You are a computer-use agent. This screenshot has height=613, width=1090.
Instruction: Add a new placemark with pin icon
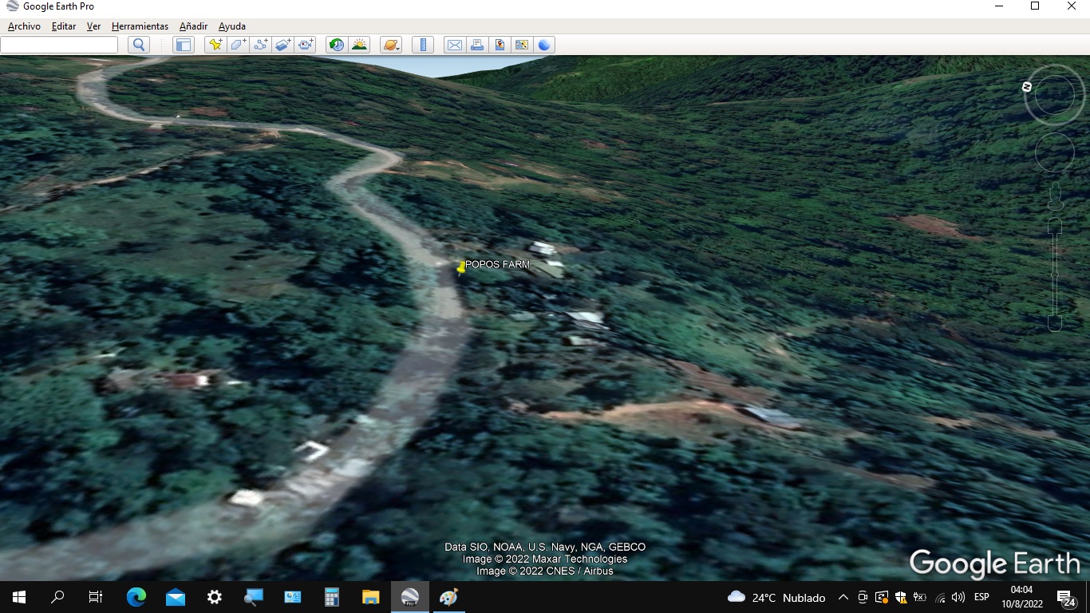point(215,45)
